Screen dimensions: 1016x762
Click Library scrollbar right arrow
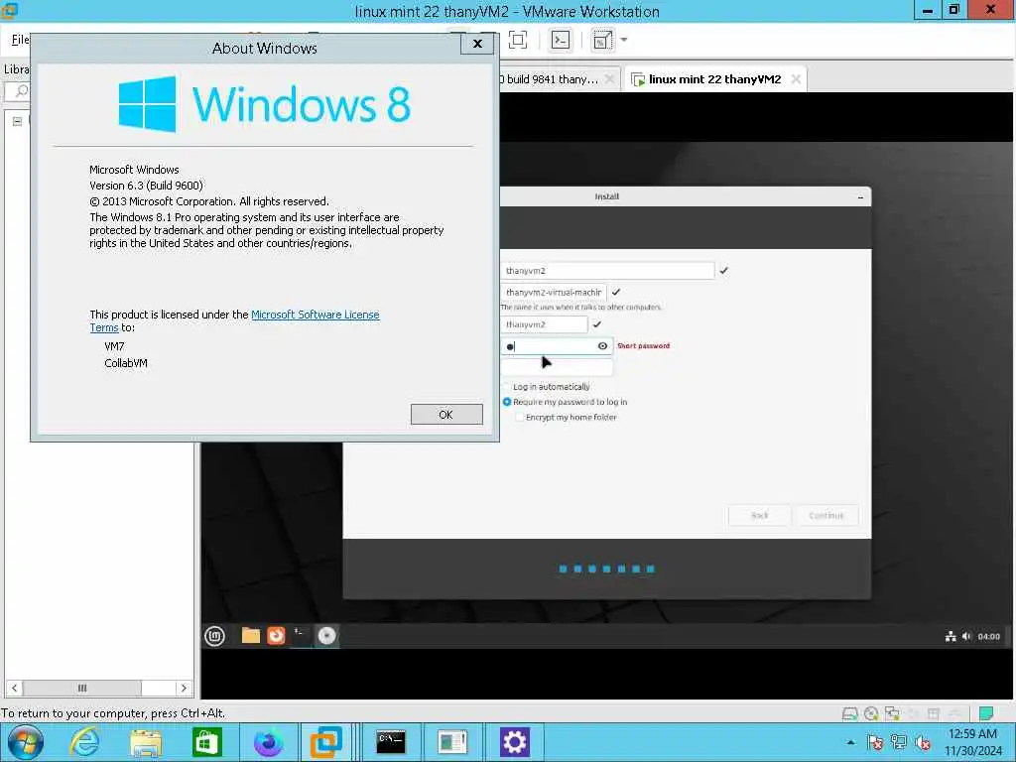(x=184, y=689)
